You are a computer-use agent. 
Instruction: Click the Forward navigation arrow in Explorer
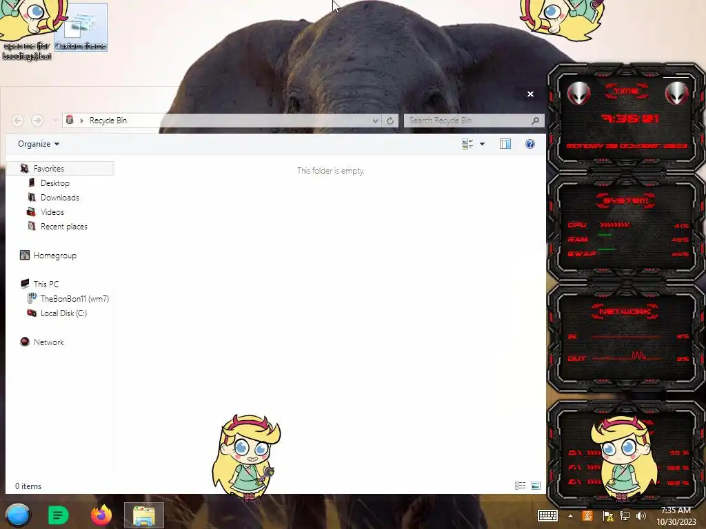[37, 121]
